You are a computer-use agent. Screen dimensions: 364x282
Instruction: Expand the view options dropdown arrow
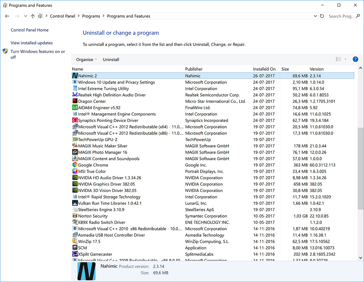[x=345, y=59]
